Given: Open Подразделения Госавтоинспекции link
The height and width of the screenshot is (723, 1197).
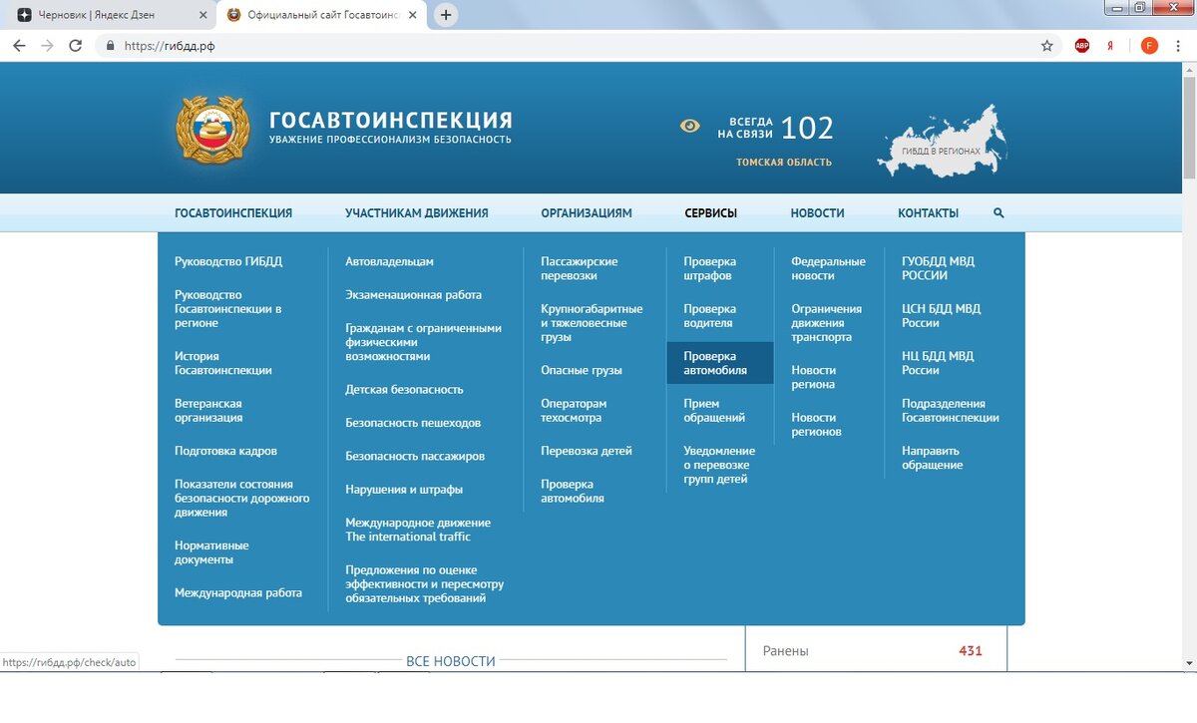Looking at the screenshot, I should tap(951, 411).
